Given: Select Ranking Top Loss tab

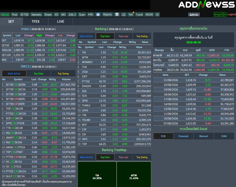Looking at the screenshot, I should 123,36.
